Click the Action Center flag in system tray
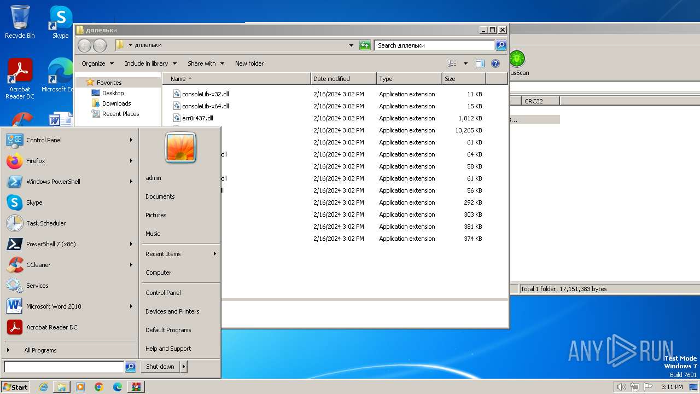Viewport: 700px width, 394px height. [x=648, y=387]
